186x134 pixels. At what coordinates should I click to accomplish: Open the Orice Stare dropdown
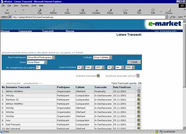click(x=45, y=62)
